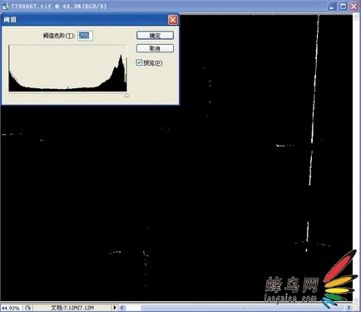Viewport: 361px width, 312px height.
Task: Click the vertical scrollbar up arrow
Action: click(x=356, y=17)
